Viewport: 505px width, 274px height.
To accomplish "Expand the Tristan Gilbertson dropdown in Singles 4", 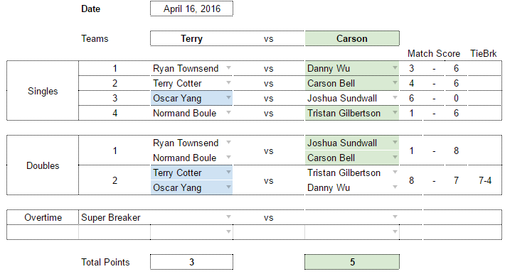I will coord(395,113).
